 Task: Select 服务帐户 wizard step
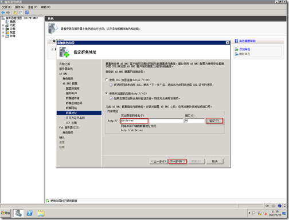(x=71, y=93)
